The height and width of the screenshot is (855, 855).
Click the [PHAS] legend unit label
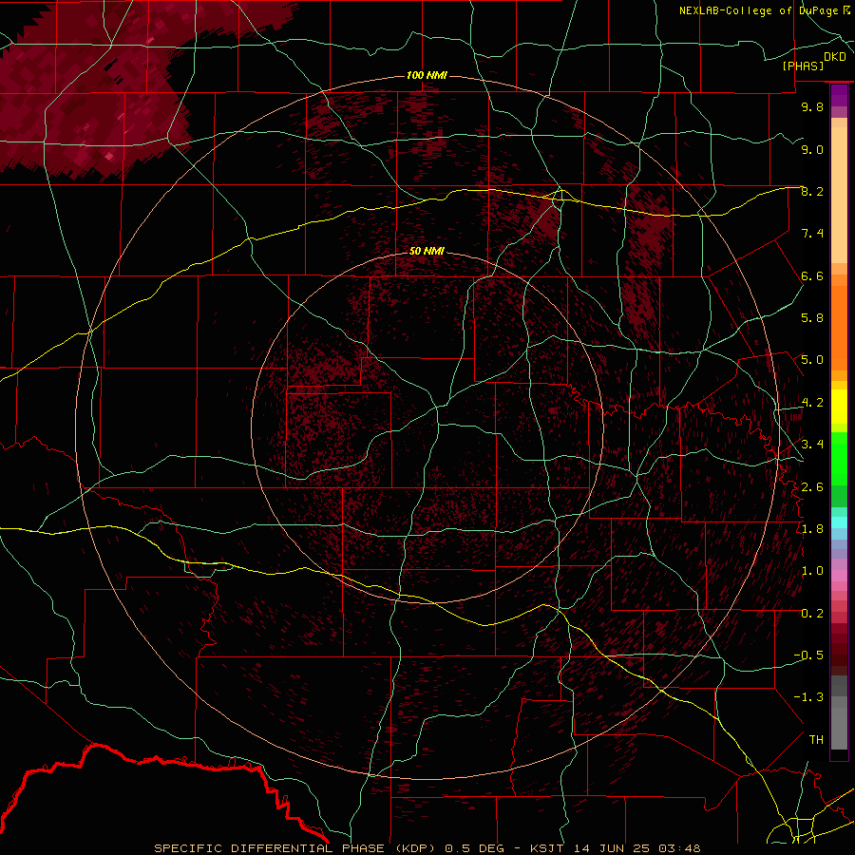click(803, 66)
